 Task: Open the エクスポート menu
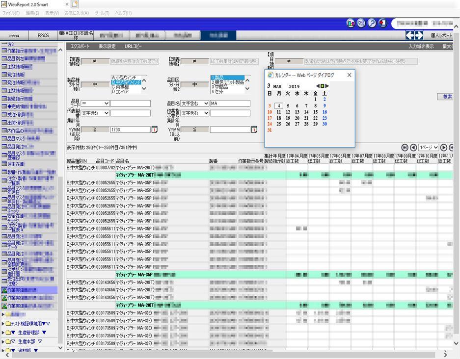tap(80, 46)
